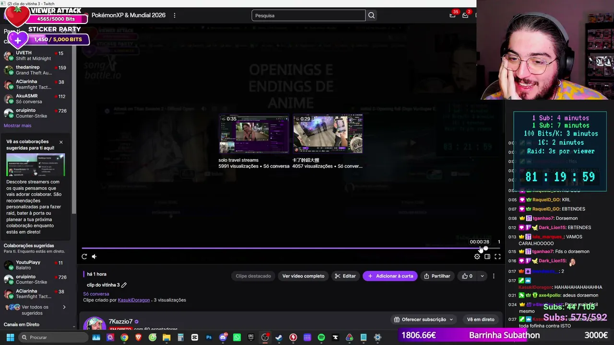Click the pencil icon beside clip title
The width and height of the screenshot is (614, 345).
[124, 285]
